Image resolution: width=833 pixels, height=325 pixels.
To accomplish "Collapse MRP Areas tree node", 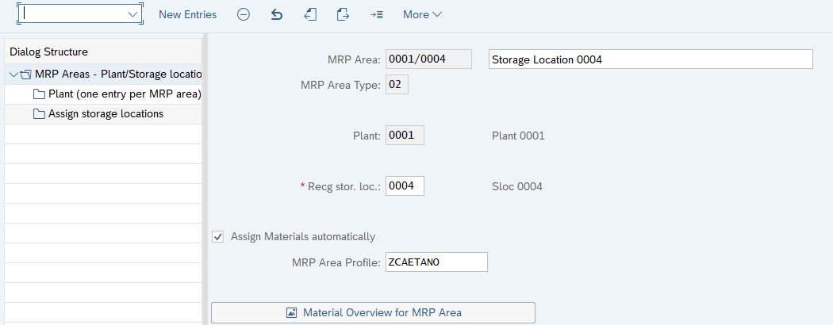I will (13, 75).
